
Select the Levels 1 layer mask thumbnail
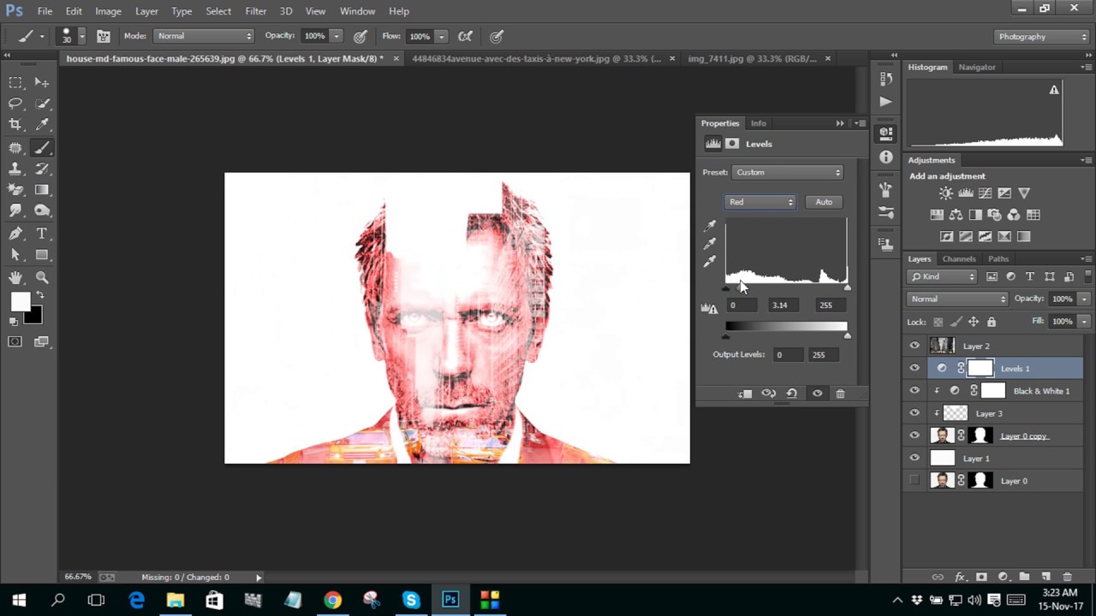(980, 369)
